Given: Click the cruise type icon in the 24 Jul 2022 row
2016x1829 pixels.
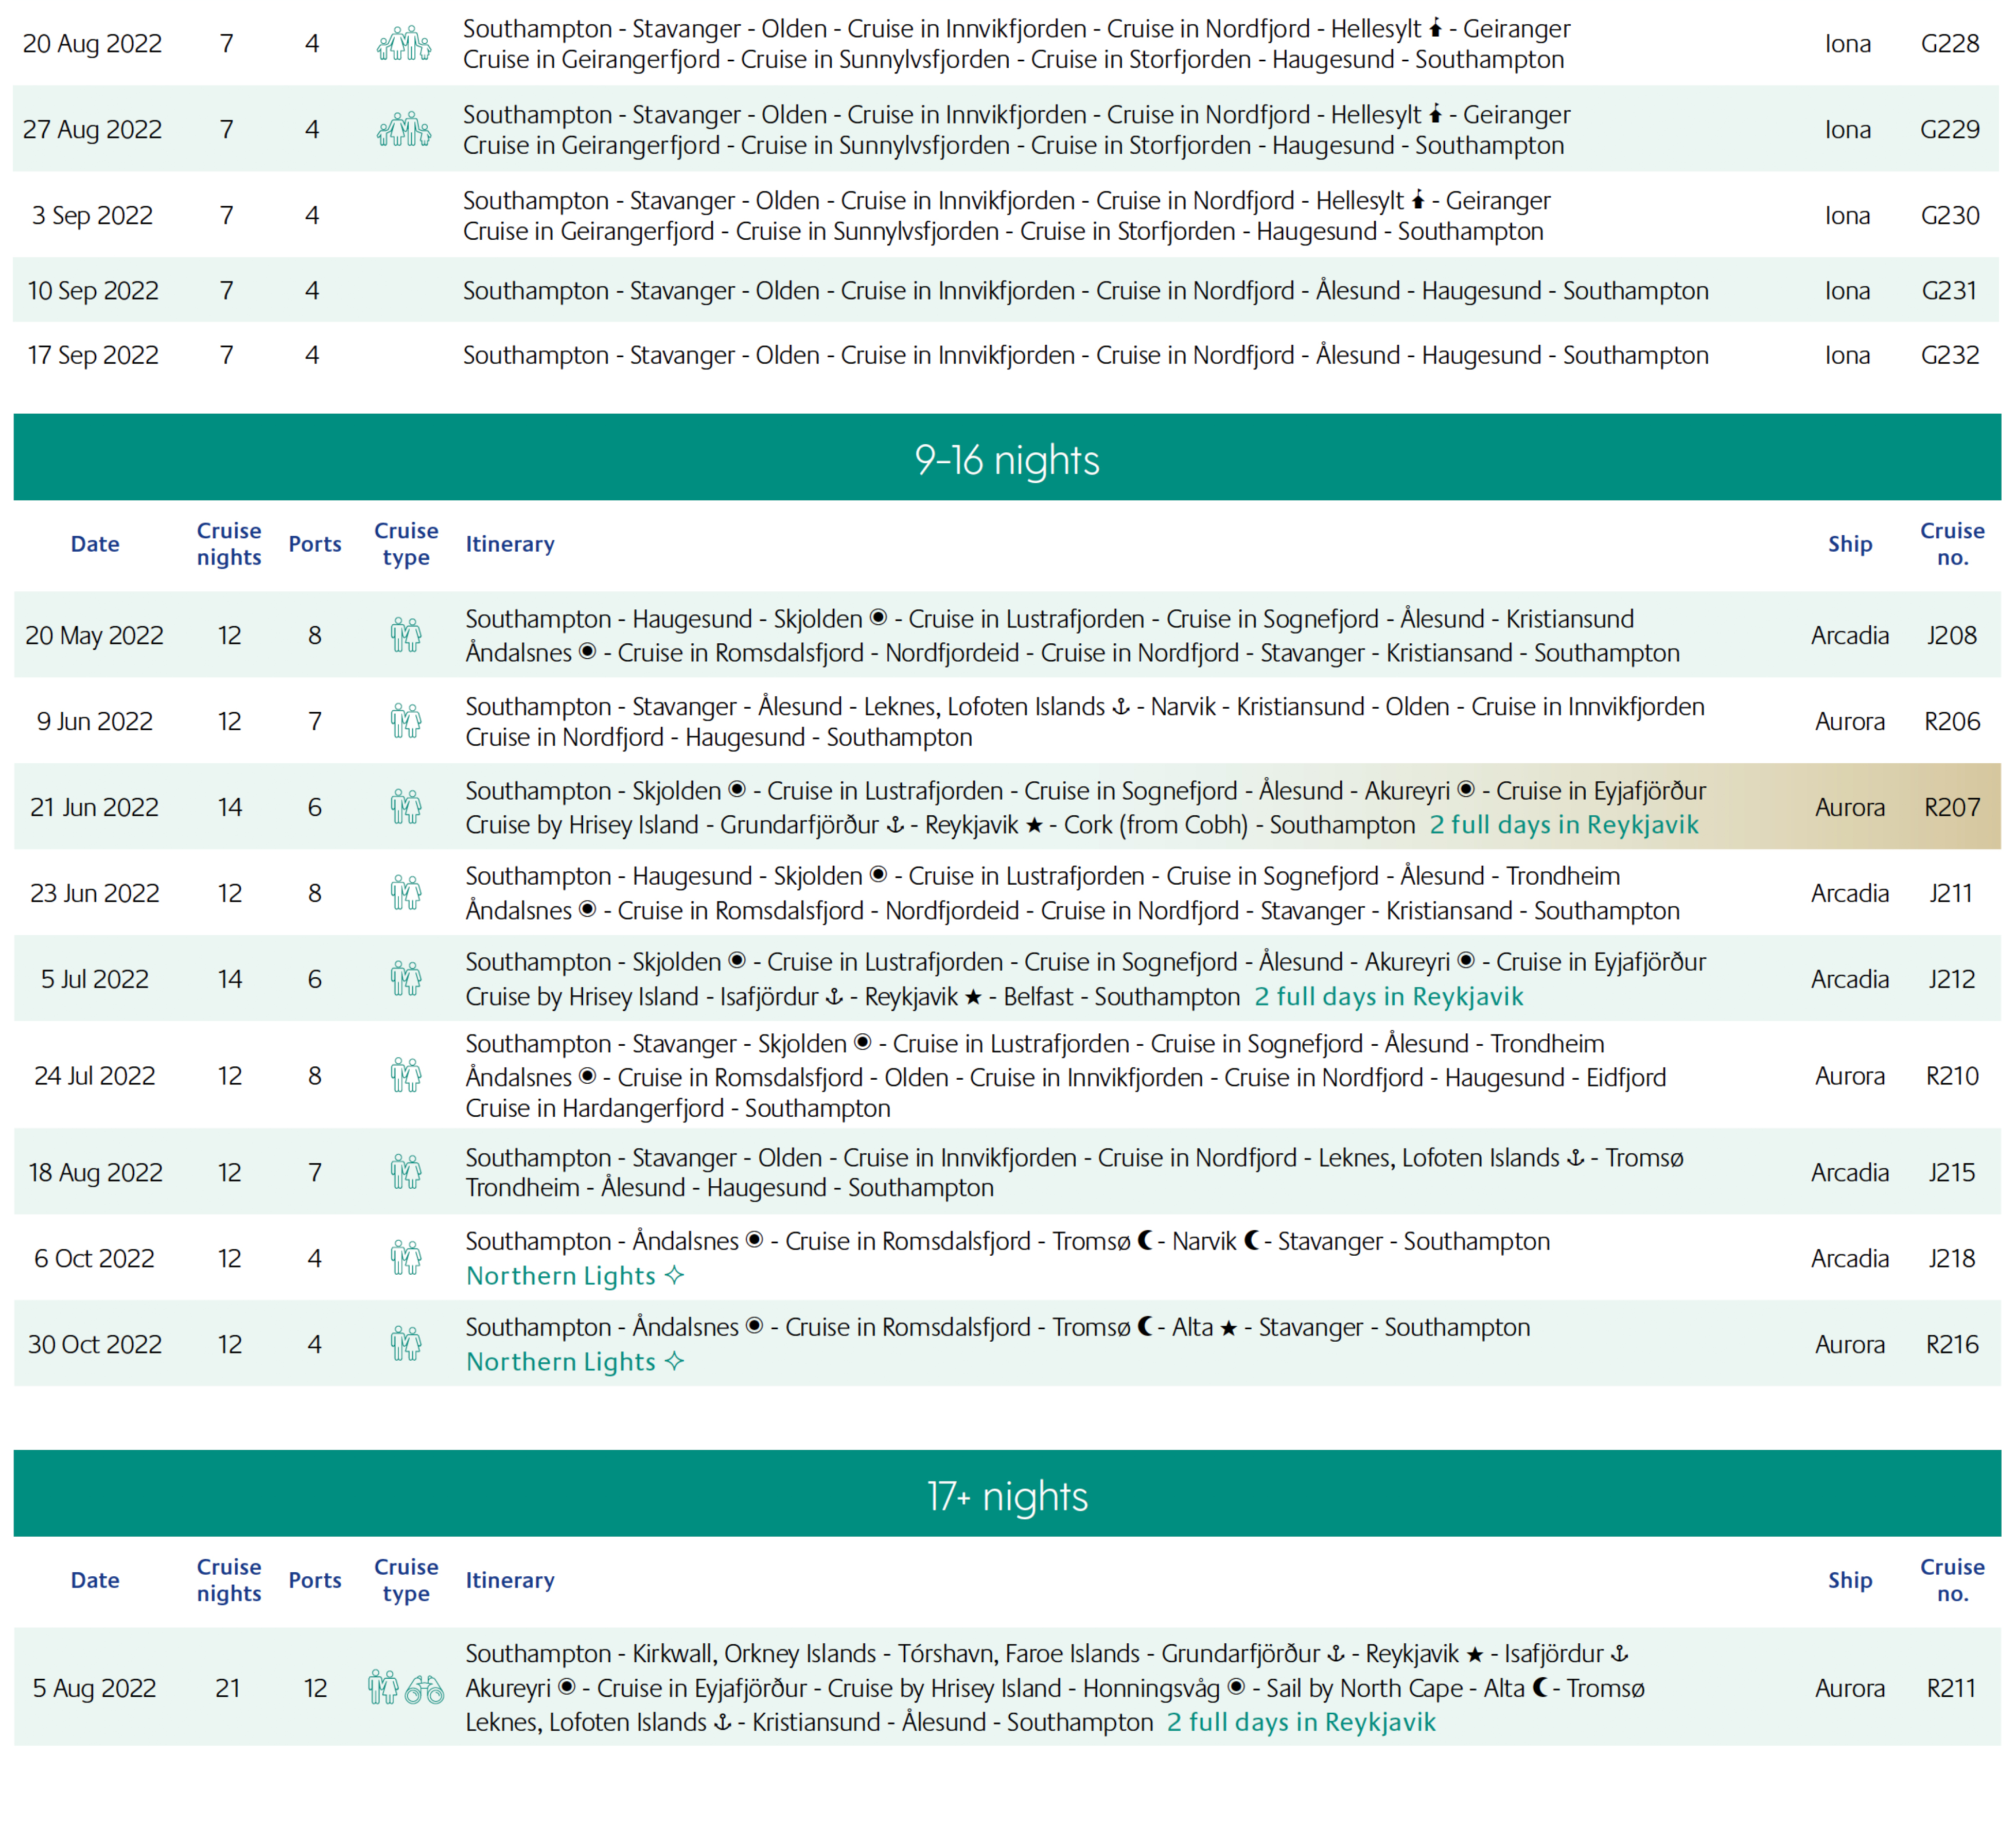Looking at the screenshot, I should pos(406,1076).
